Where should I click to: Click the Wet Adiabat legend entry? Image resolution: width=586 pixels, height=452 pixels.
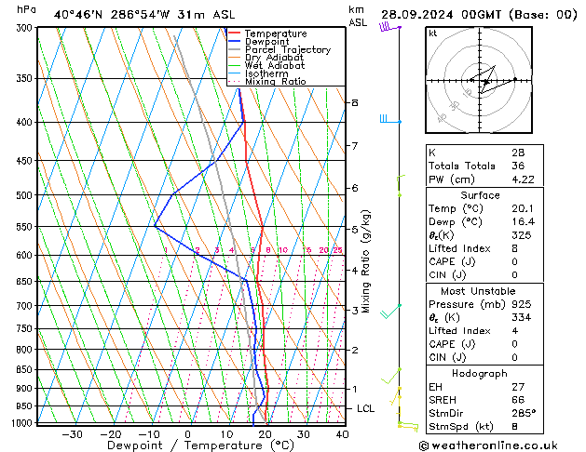pos(275,66)
